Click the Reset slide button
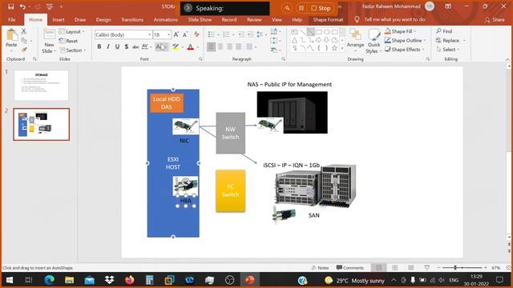The width and height of the screenshot is (513, 288). 68,41
